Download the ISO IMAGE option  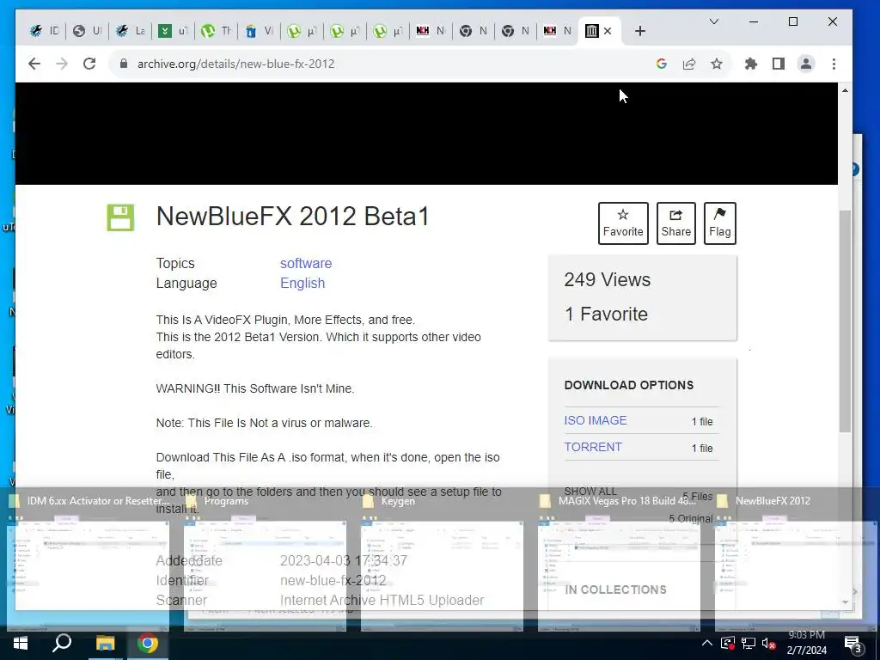click(x=596, y=420)
